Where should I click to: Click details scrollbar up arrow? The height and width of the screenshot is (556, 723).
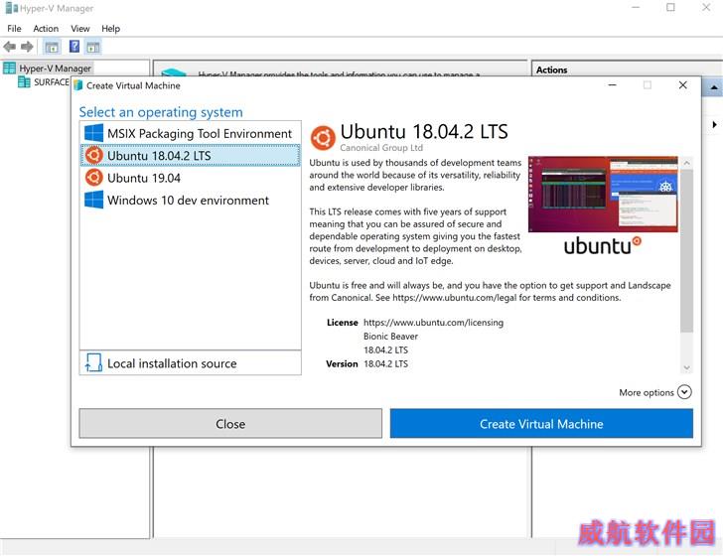686,163
